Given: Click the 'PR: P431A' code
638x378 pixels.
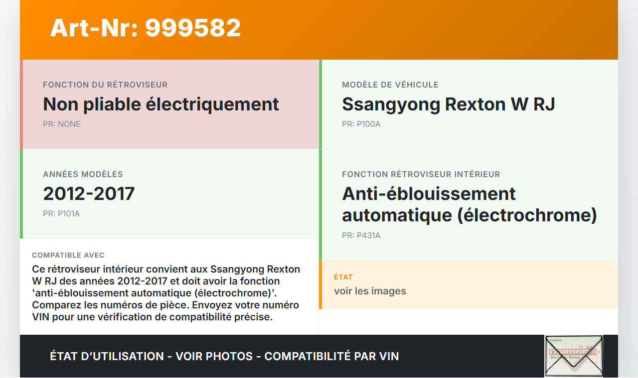Looking at the screenshot, I should point(361,236).
